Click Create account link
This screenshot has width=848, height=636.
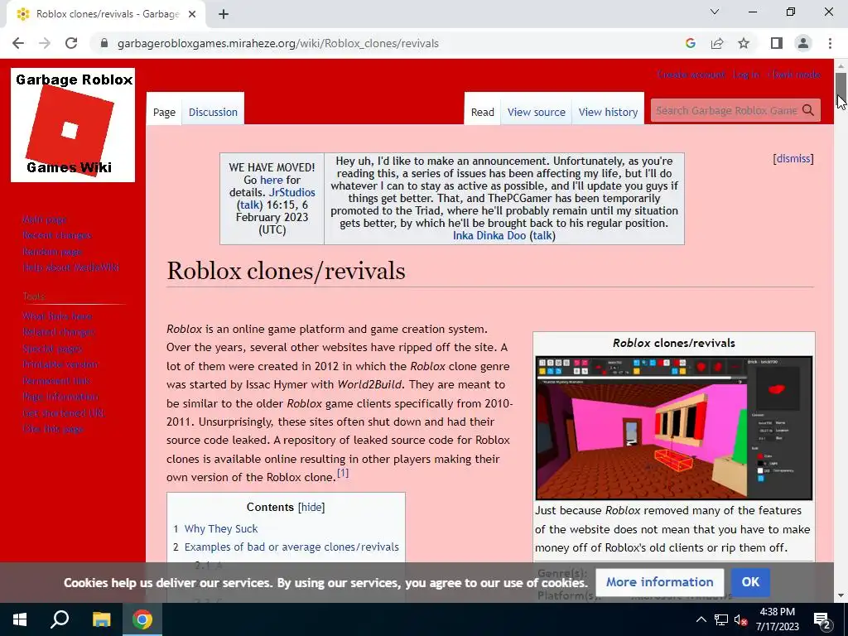[691, 74]
